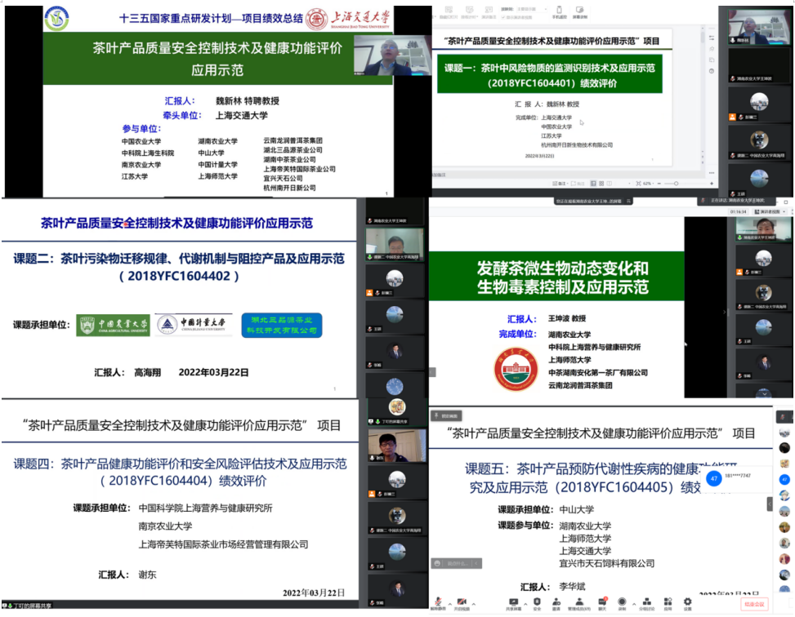The image size is (795, 617).
Task: Open the security (安全) shield icon
Action: pyautogui.click(x=537, y=603)
